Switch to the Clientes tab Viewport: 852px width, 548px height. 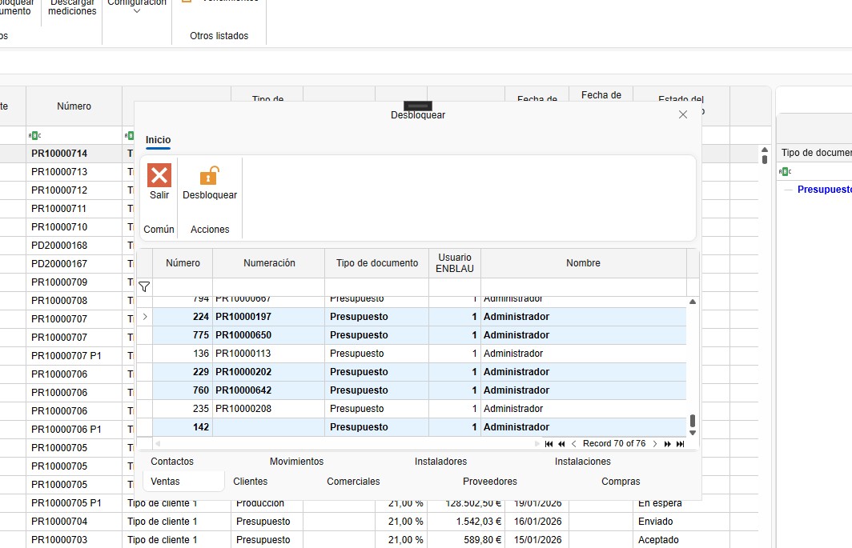click(250, 482)
